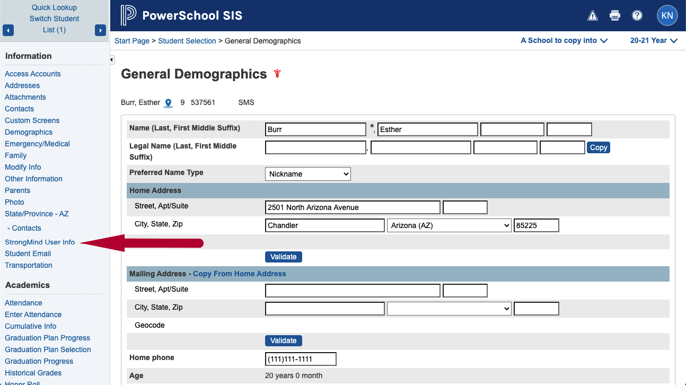Click the Legal Name last name field
686x385 pixels.
pos(315,147)
